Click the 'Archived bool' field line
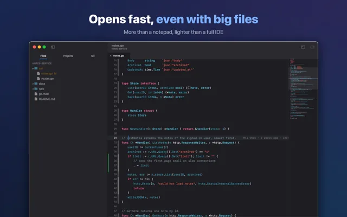347x217 pixels. tap(159, 65)
